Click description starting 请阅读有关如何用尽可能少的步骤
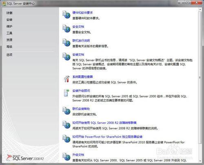 click(129, 144)
